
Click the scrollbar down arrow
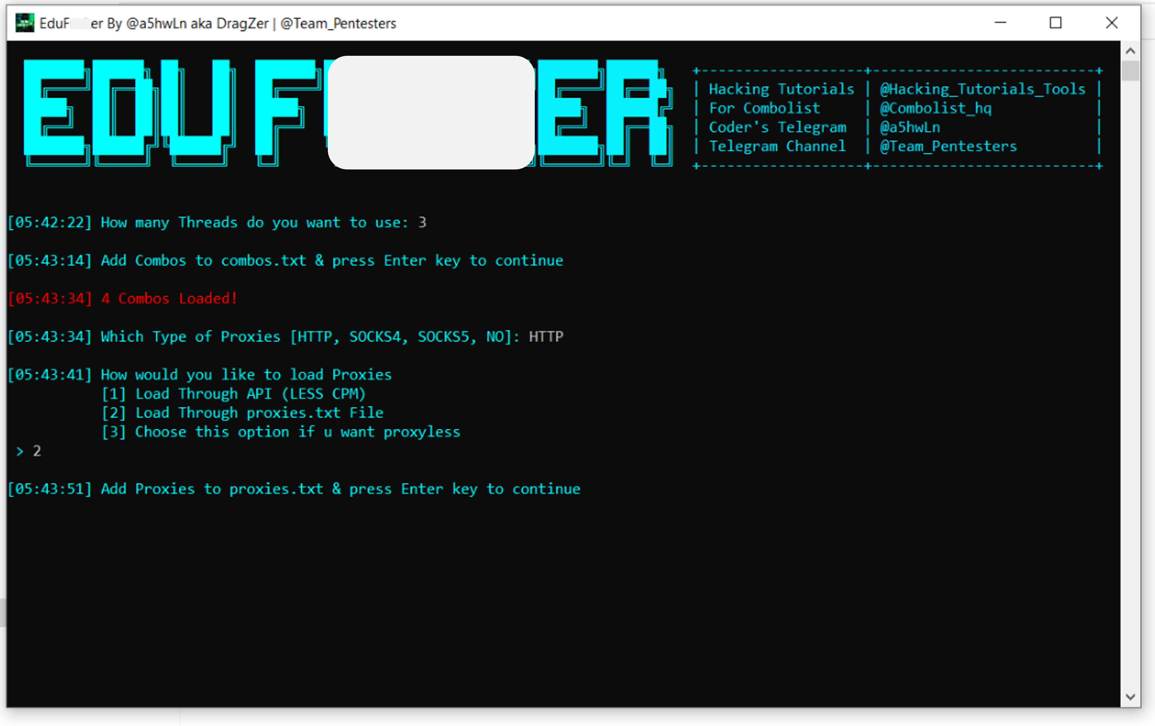(x=1130, y=697)
